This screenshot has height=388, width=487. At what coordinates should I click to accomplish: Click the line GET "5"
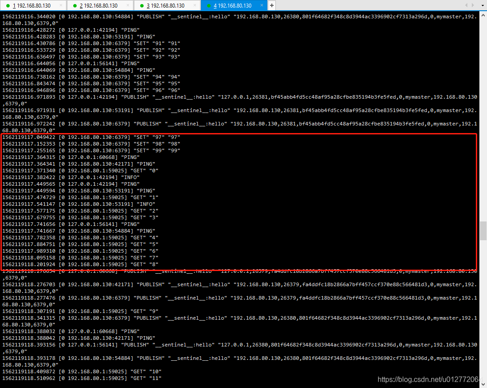[80, 244]
